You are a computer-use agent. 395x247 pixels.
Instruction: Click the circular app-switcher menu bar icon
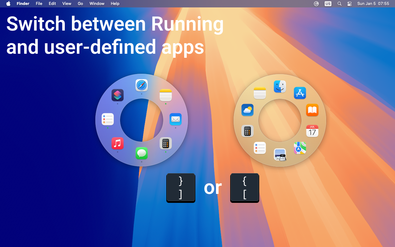click(316, 4)
